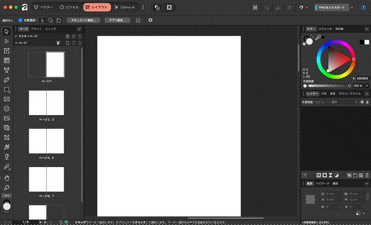The width and height of the screenshot is (371, 225).
Task: Click the Affinity logo icon
Action: click(x=25, y=7)
